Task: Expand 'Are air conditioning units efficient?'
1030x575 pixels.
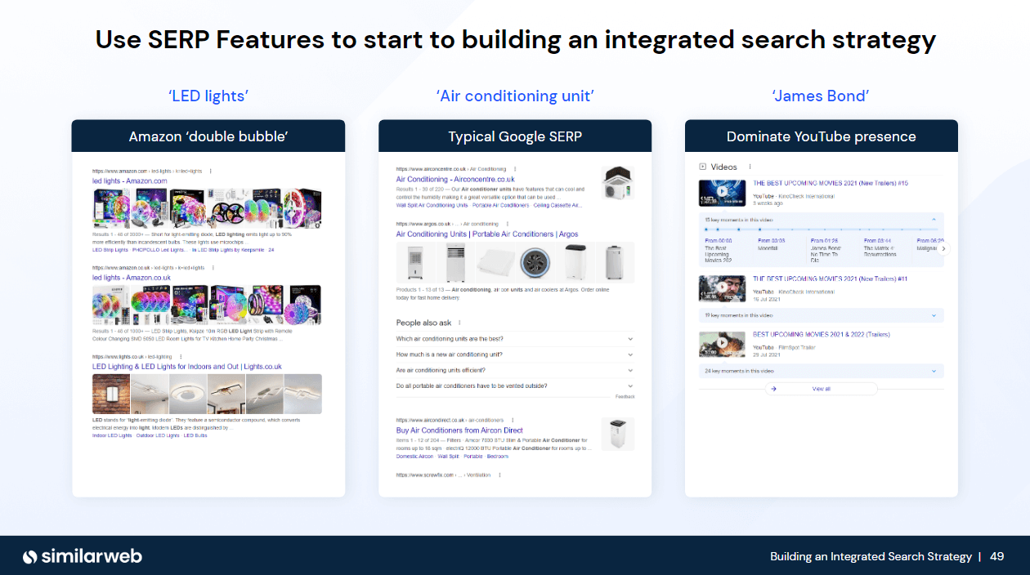Action: [x=630, y=370]
